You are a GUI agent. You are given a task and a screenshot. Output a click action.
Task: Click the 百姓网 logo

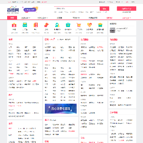pos(13,10)
